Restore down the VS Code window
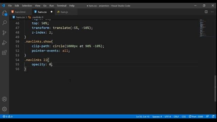217x122 pixels. click(204, 6)
